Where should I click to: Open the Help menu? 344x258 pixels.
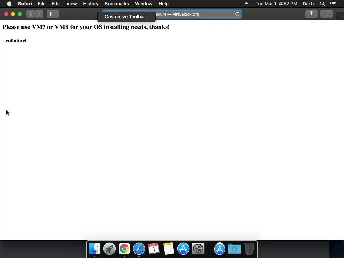[x=164, y=4]
